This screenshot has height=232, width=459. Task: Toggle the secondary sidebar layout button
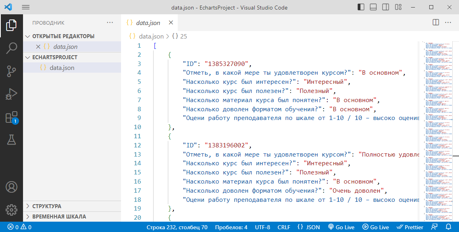click(386, 7)
